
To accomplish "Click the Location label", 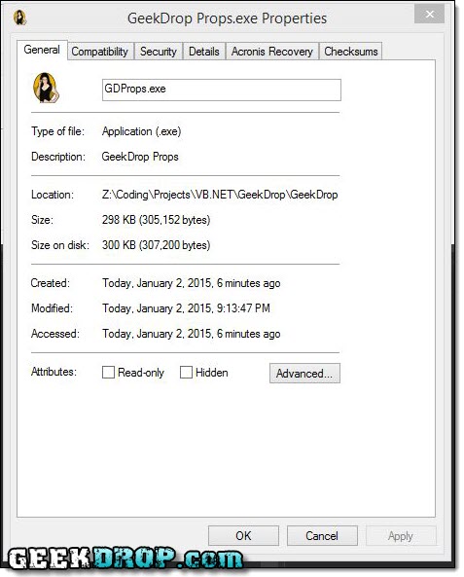I will (x=53, y=195).
